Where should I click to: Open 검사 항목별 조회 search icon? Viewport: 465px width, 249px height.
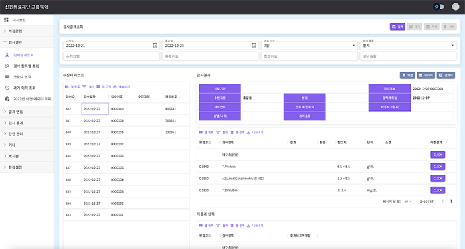[x=7, y=66]
